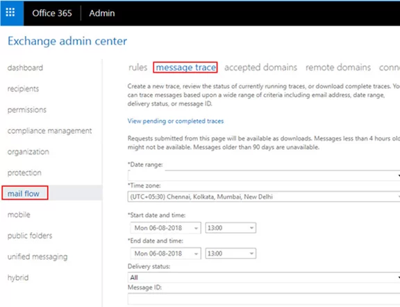Open the end date picker
This screenshot has height=307, width=400.
pos(165,254)
